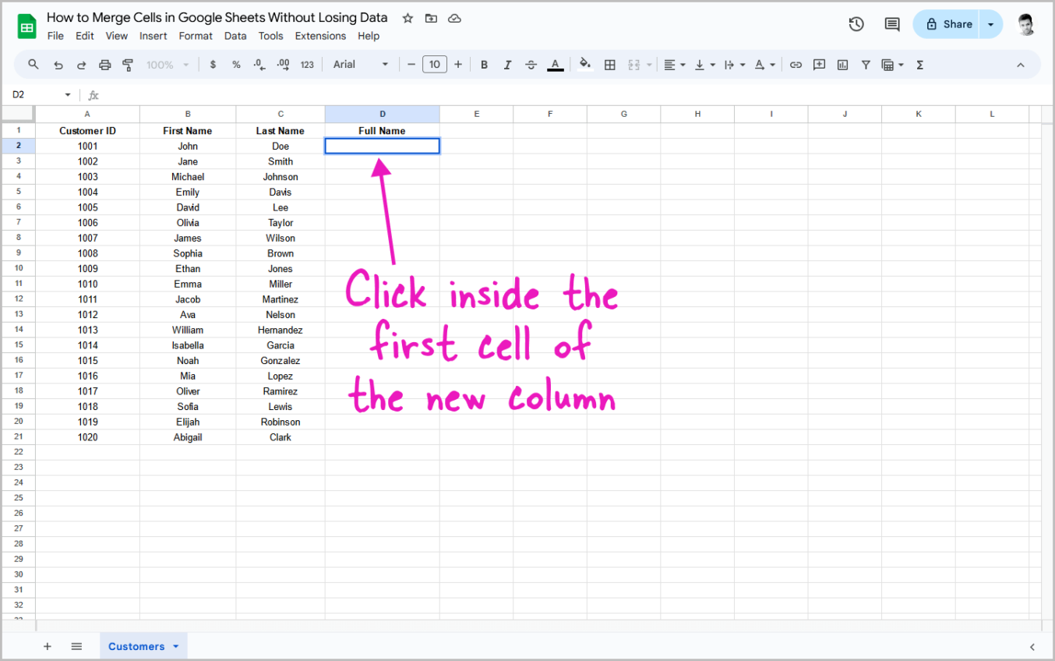1055x661 pixels.
Task: Open the side panel arrow at bottom right
Action: pos(1032,646)
